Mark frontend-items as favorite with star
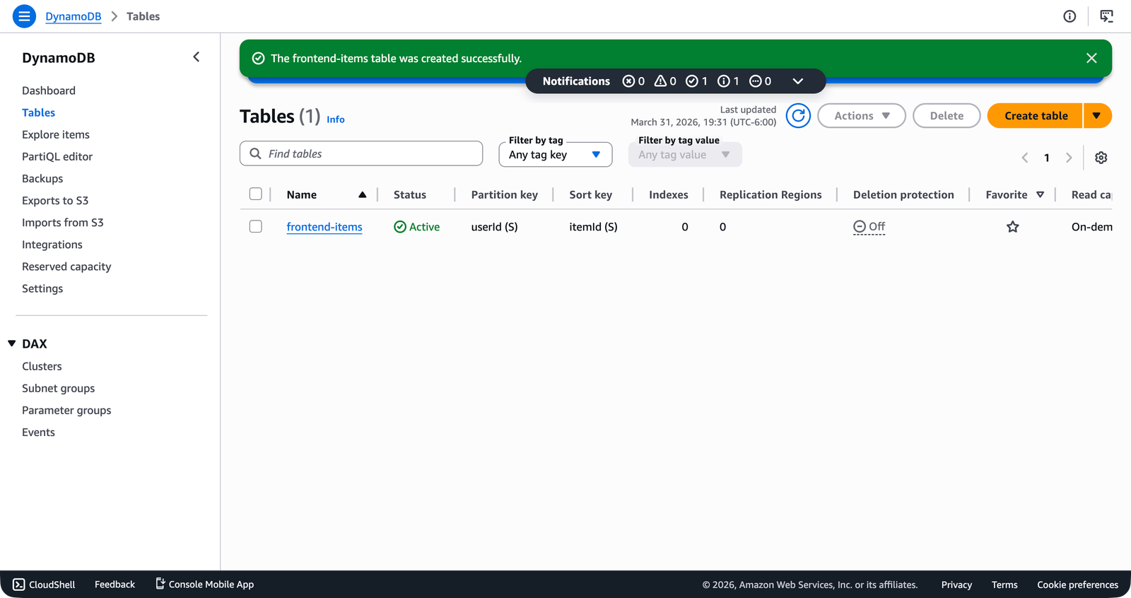The image size is (1131, 598). coord(1012,227)
